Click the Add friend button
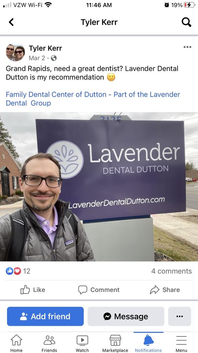 coord(45,316)
